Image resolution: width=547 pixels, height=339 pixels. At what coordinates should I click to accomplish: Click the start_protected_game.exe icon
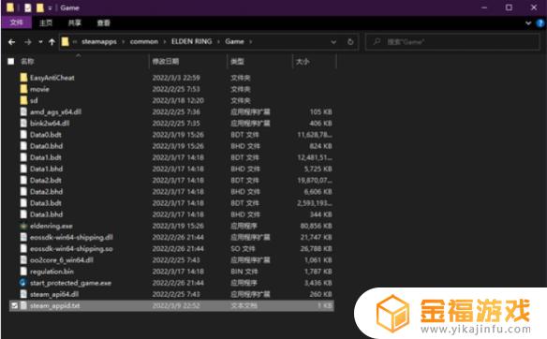[x=23, y=283]
